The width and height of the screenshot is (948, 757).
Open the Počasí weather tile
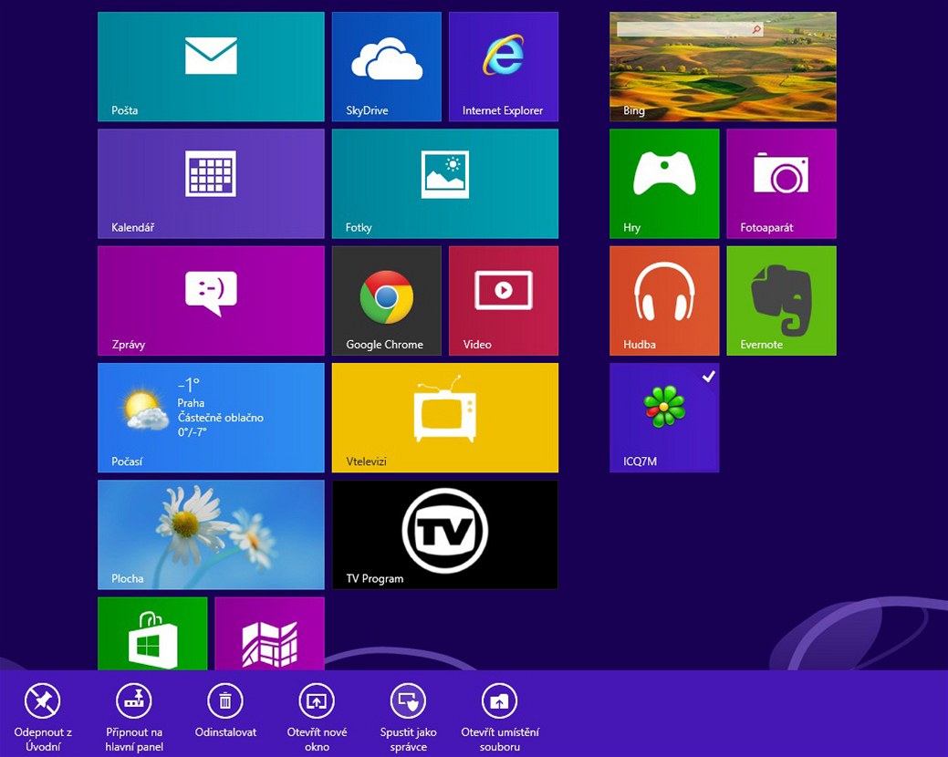tap(211, 418)
